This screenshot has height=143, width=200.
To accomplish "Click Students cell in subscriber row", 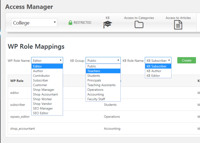I will pyautogui.click(x=110, y=105).
